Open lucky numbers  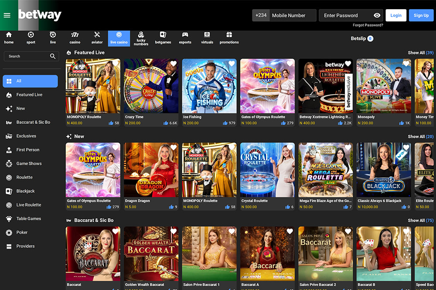[141, 38]
